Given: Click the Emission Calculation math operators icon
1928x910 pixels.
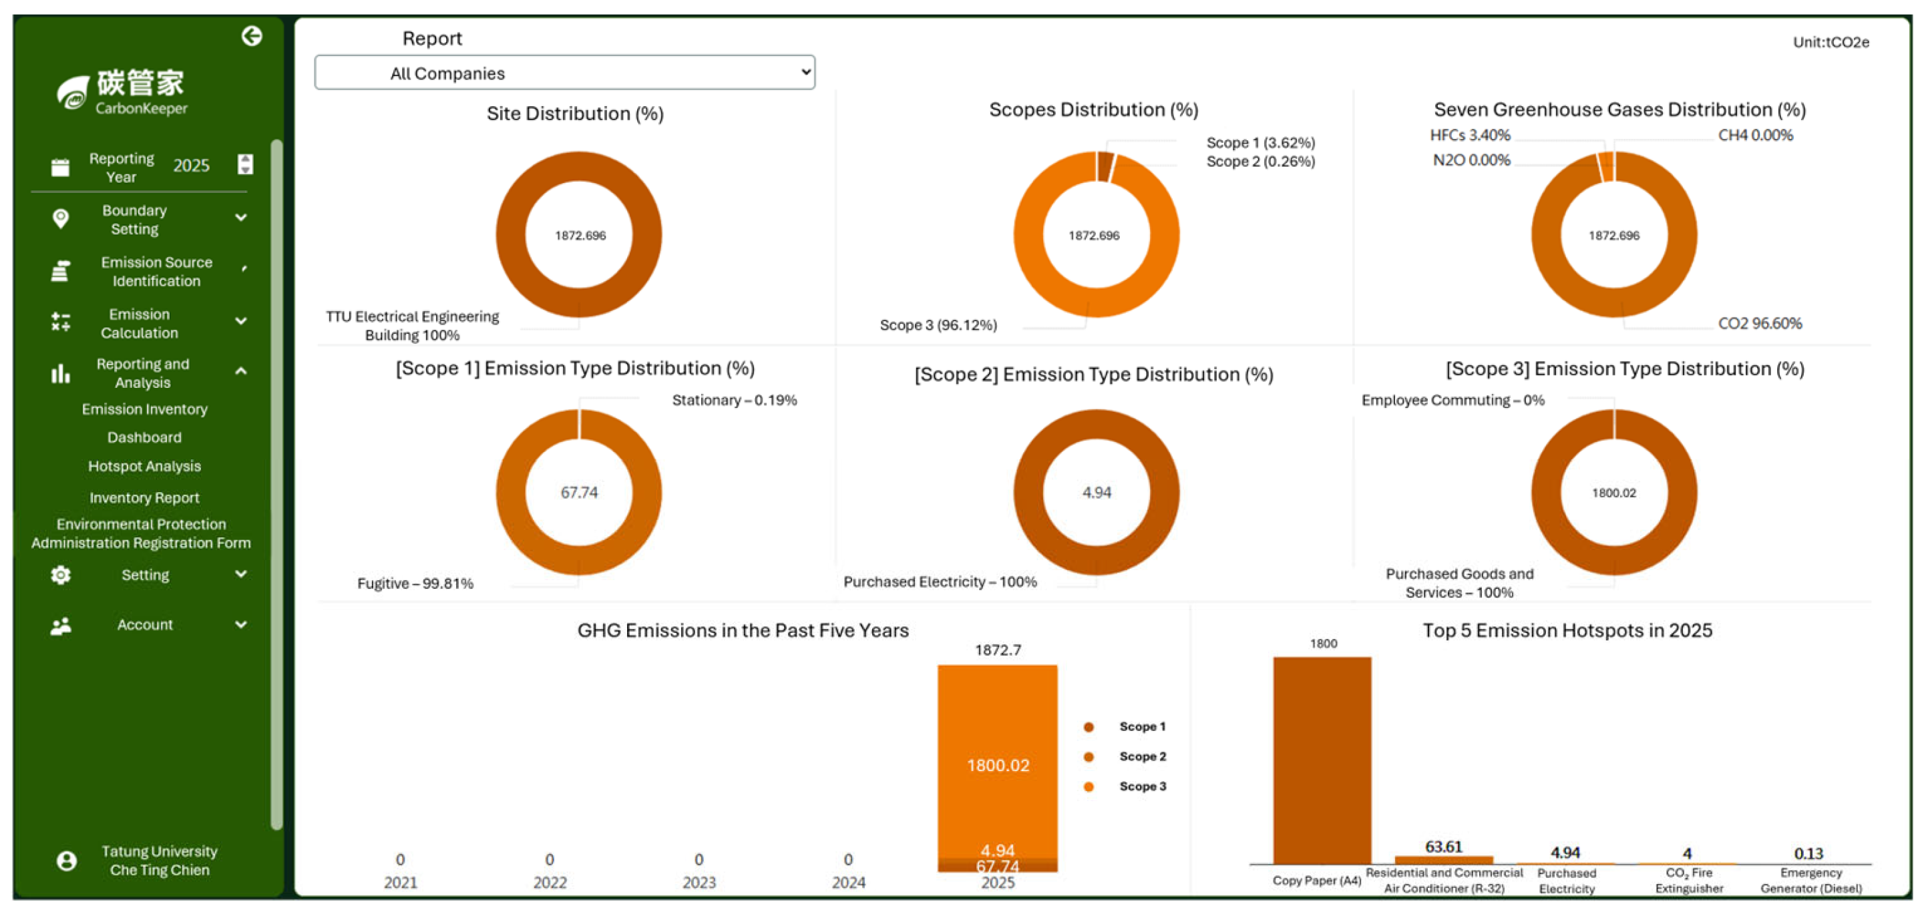Looking at the screenshot, I should tap(61, 322).
